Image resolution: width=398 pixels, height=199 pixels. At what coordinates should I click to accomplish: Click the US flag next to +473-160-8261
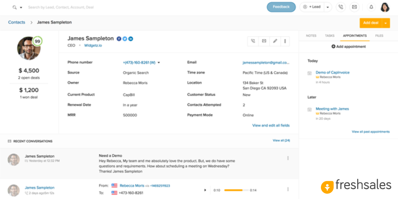[114, 193]
